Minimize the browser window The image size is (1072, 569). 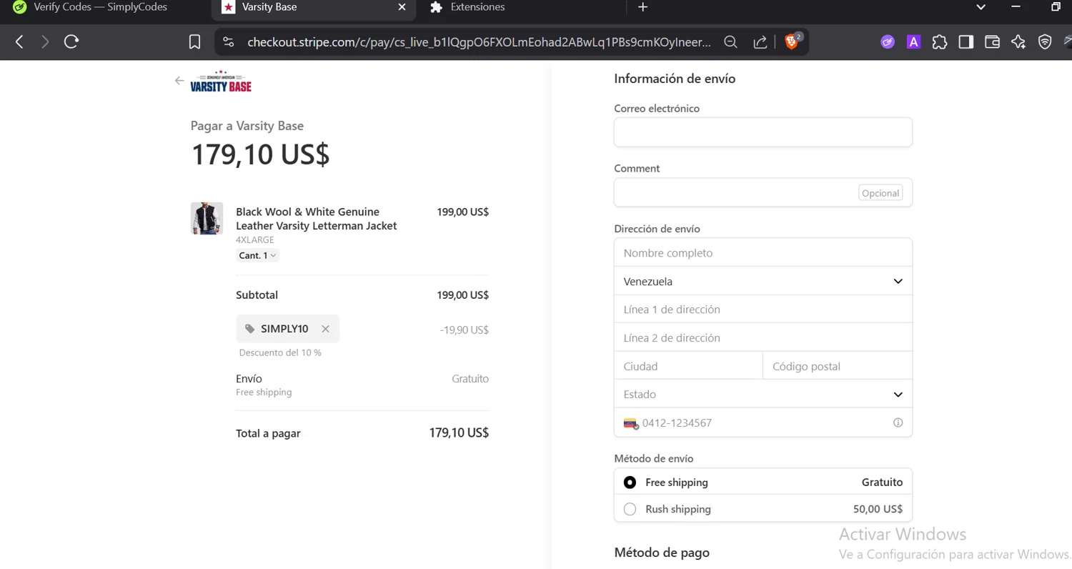1016,7
